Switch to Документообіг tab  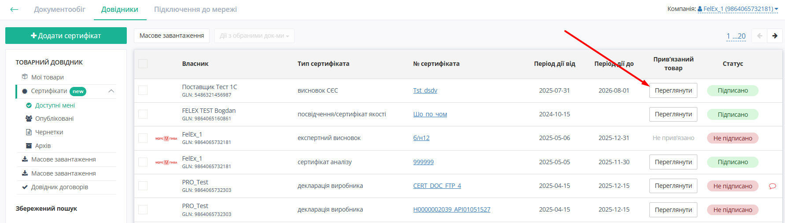(60, 9)
